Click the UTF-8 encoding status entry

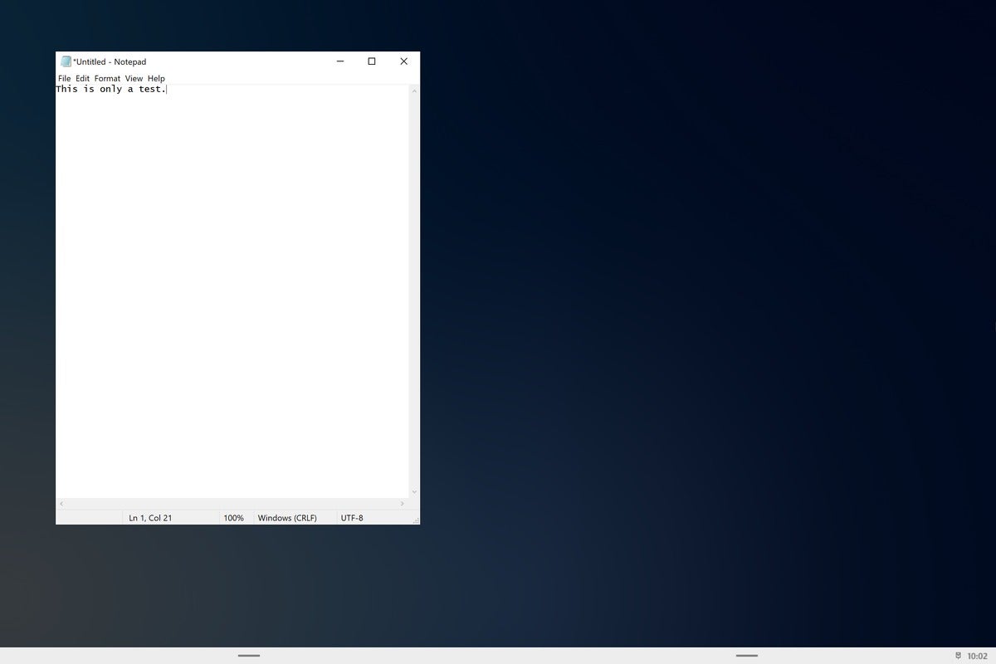tap(352, 518)
